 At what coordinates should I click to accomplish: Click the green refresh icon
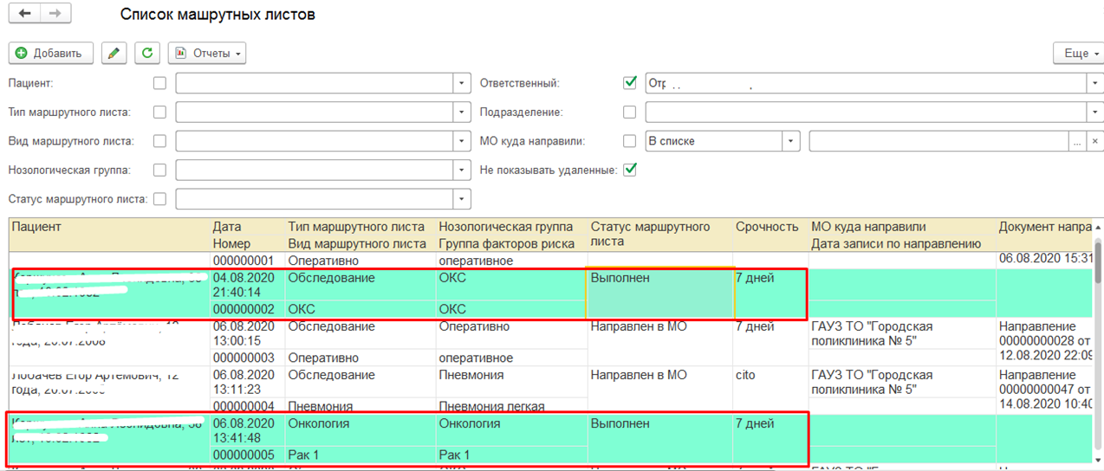tap(146, 54)
